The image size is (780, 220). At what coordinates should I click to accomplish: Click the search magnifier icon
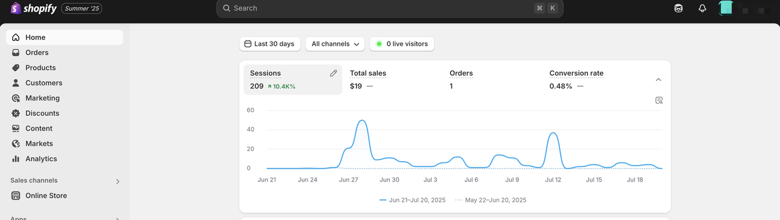(227, 9)
